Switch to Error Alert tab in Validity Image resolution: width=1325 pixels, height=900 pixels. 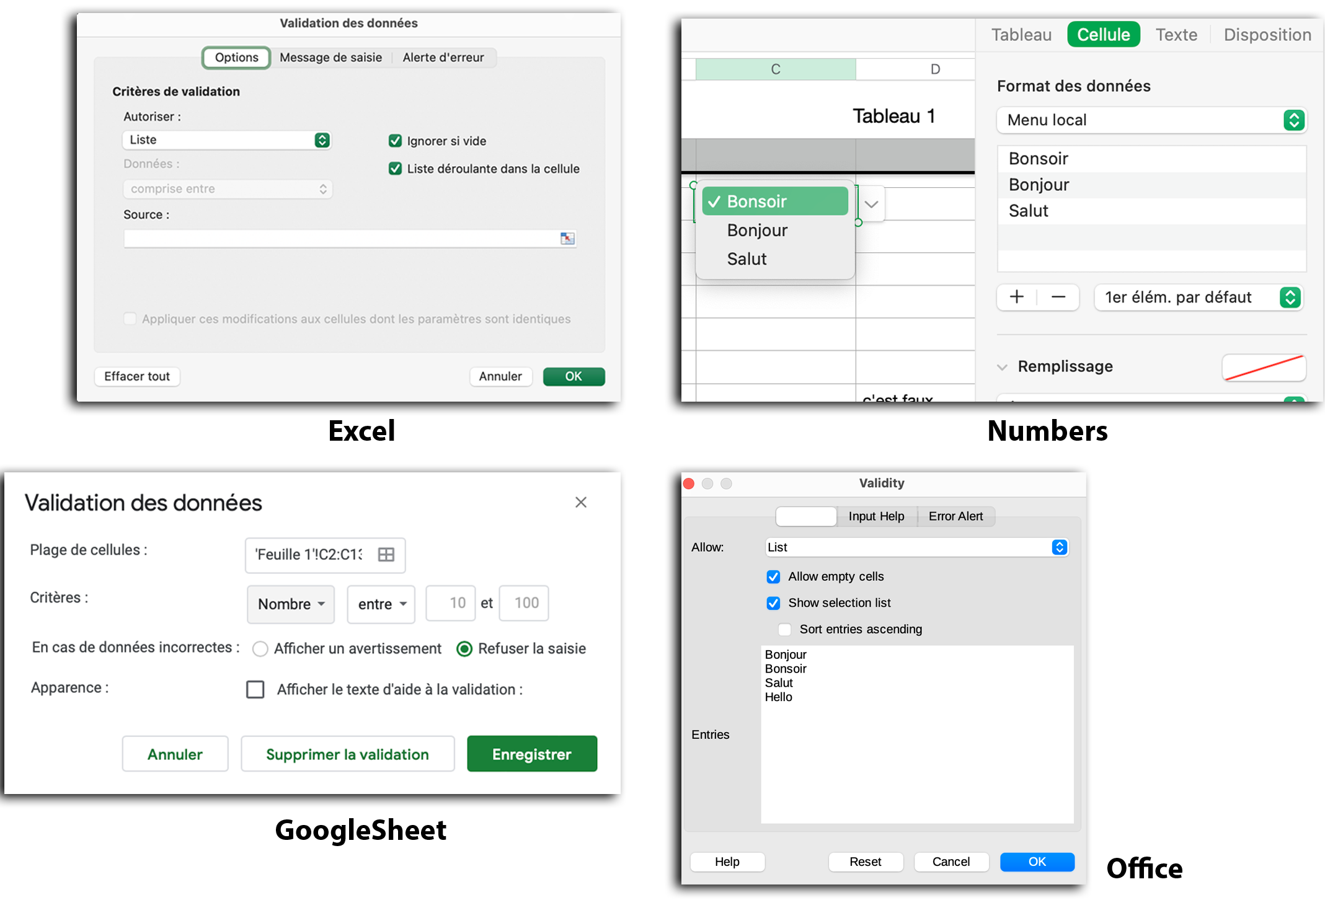[x=955, y=516]
